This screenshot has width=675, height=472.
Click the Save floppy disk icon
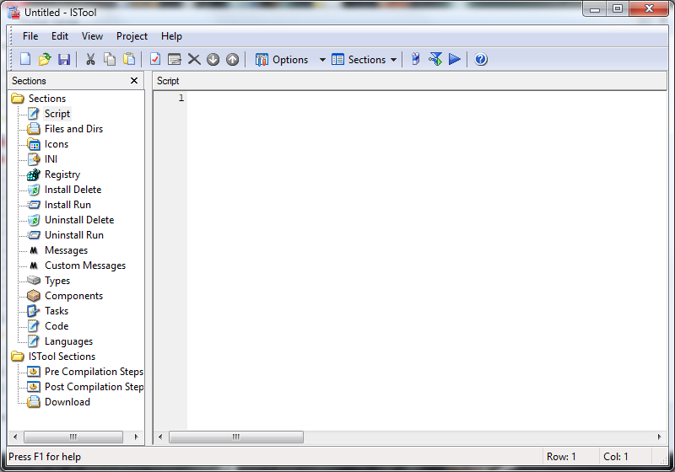tap(64, 59)
